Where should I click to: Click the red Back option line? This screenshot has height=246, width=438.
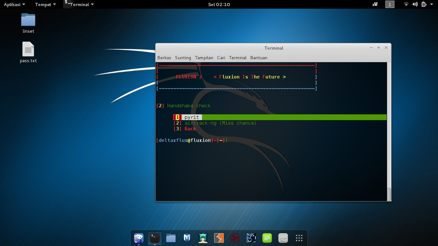185,129
